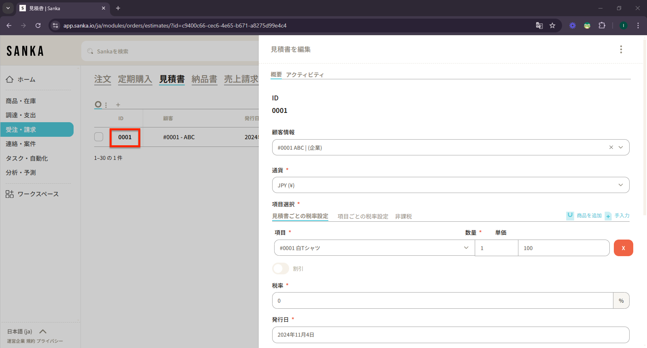Switch to the アクティビティ tab

(304, 75)
